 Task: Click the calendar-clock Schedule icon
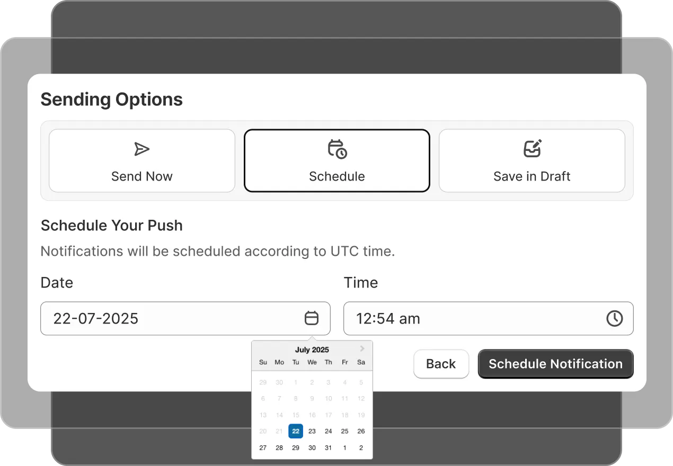337,149
